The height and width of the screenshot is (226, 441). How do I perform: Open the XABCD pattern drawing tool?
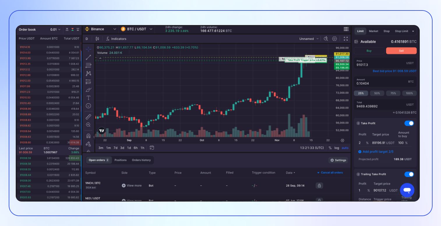tap(88, 73)
